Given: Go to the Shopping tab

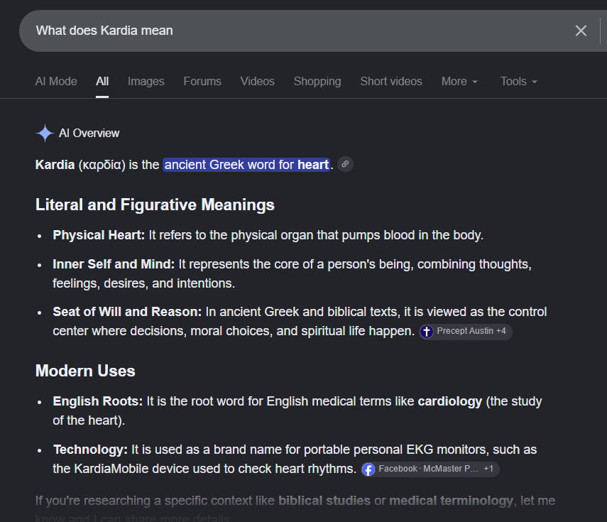Looking at the screenshot, I should [x=317, y=82].
